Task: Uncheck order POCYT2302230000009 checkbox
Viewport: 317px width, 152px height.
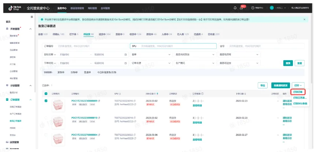Action: [x=46, y=101]
